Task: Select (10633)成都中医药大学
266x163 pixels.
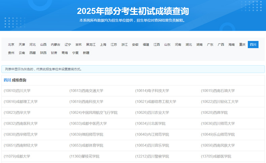Action: [x=88, y=124]
